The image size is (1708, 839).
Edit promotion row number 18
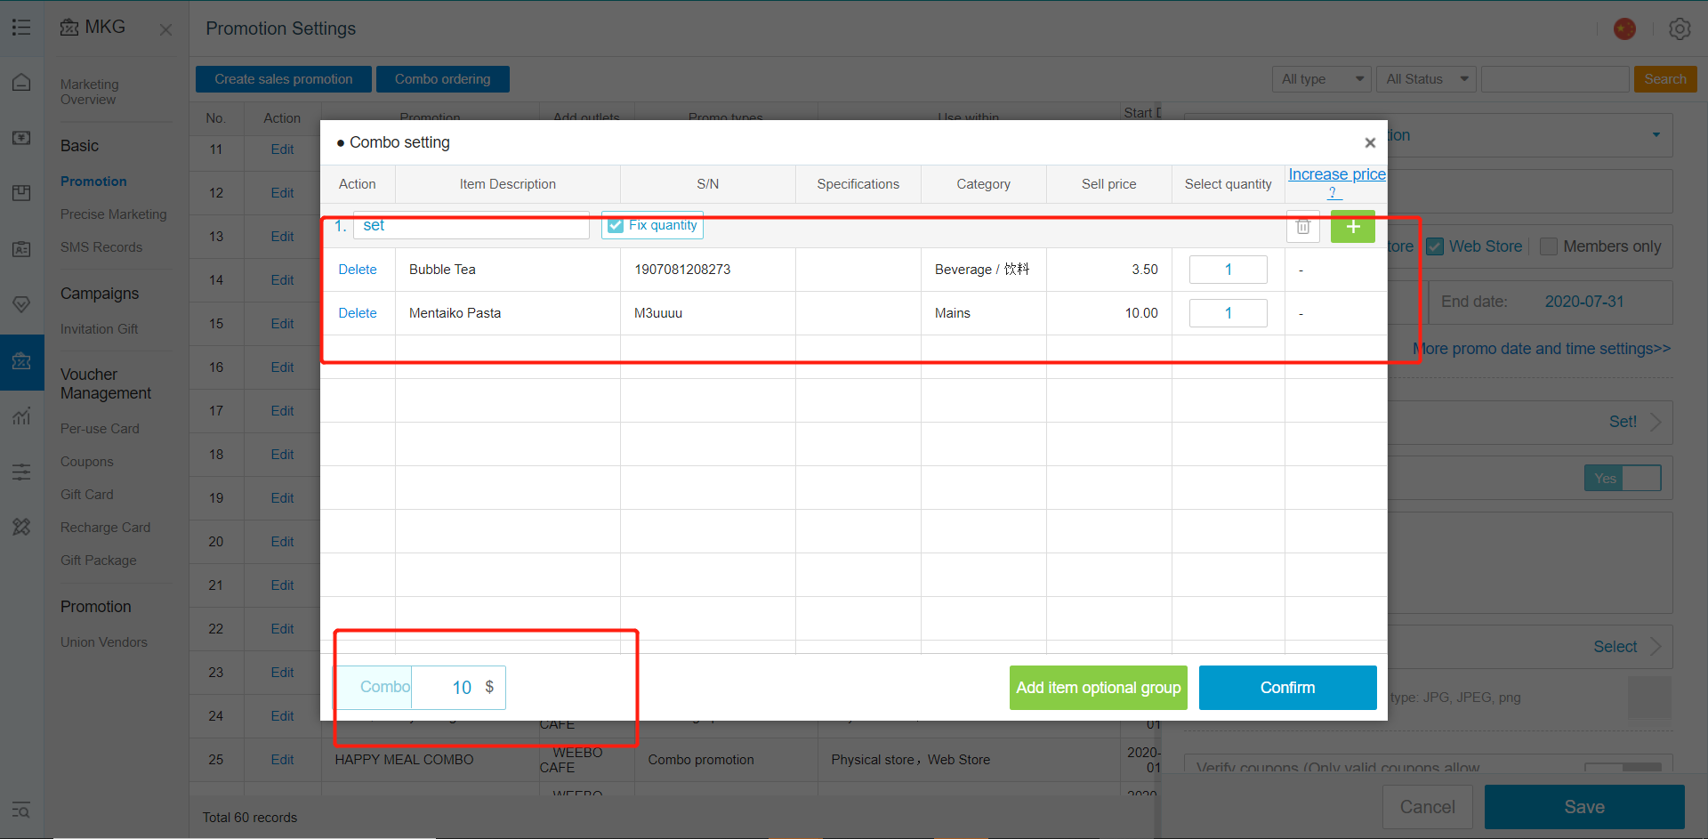(x=282, y=455)
